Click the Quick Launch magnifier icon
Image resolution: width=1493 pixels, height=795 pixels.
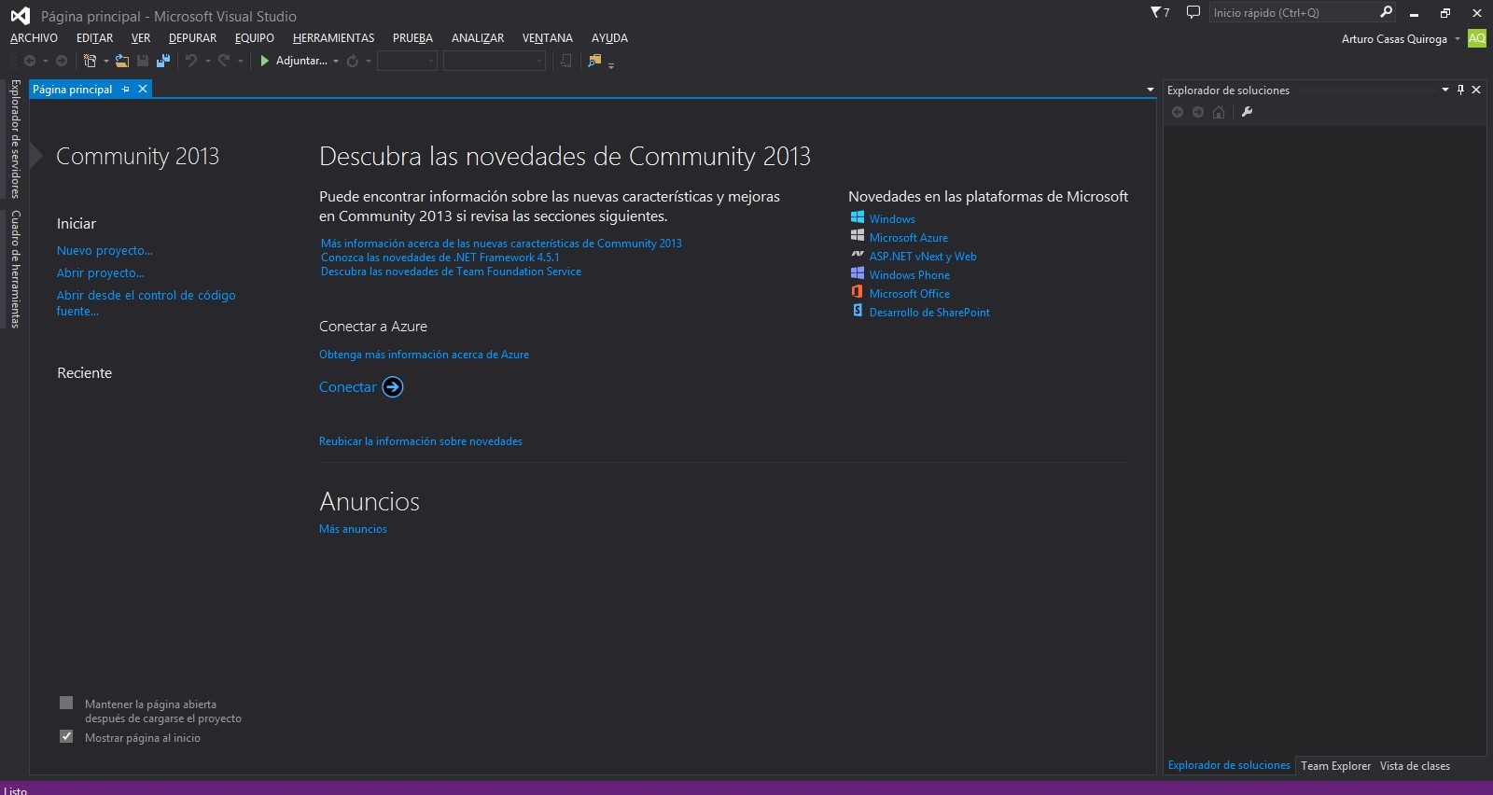(1386, 12)
